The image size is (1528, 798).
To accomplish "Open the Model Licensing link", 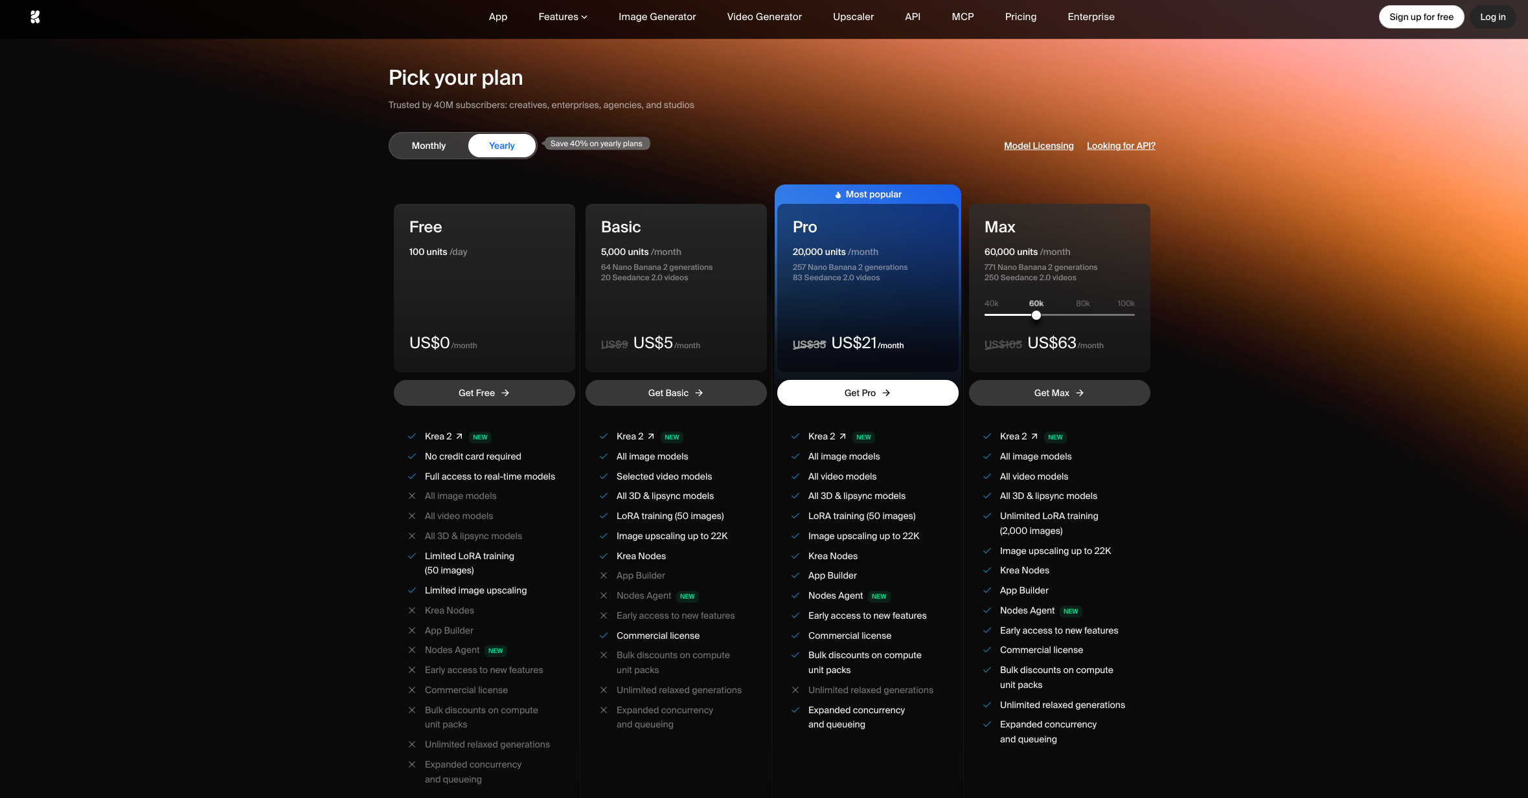I will coord(1039,146).
